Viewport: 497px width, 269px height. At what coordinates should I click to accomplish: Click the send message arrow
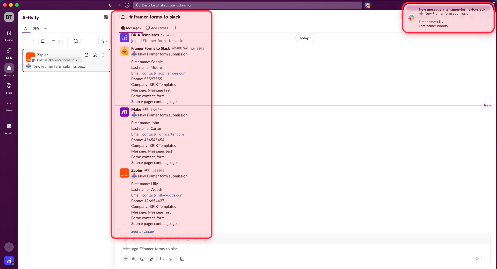click(x=478, y=259)
